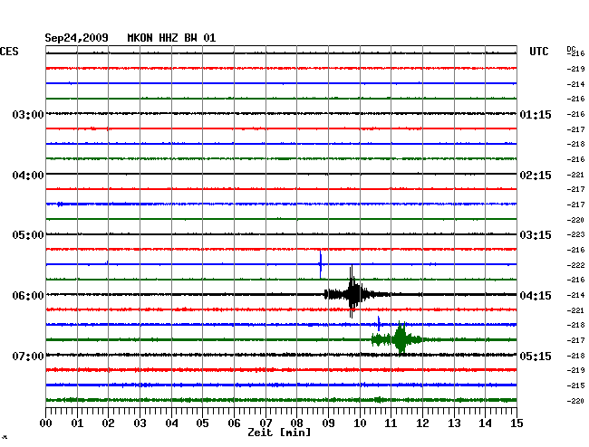Click minute 02 on the time axis
The height and width of the screenshot is (447, 589).
tap(108, 423)
